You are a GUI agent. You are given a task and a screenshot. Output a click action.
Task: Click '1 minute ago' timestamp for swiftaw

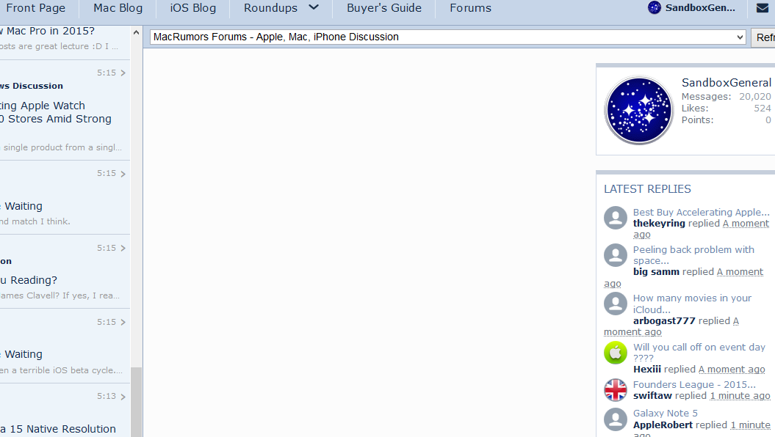click(740, 395)
